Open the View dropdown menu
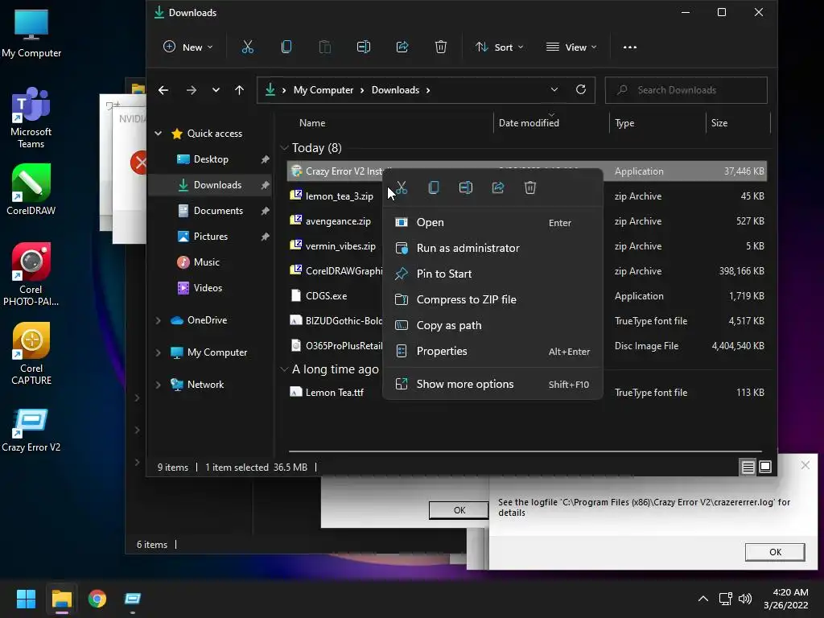Viewport: 824px width, 618px height. (x=571, y=47)
